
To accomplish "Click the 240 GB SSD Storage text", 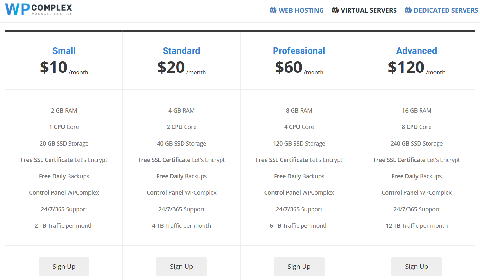I will pyautogui.click(x=416, y=143).
